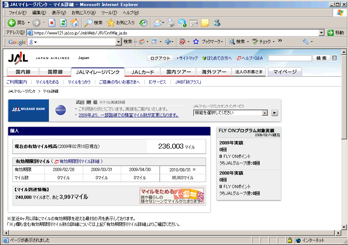Viewport: 348px width, 245px height.
Task: Click the ICサービス sub-navigation link
Action: point(157,82)
